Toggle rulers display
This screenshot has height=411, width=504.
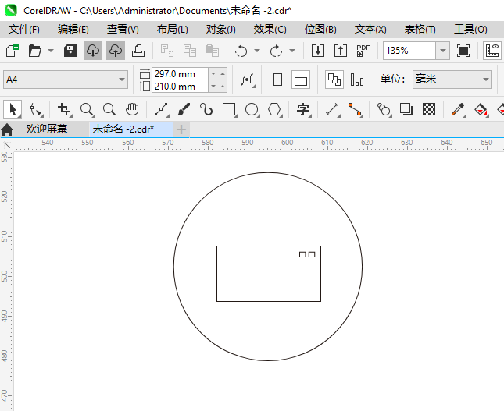[x=492, y=51]
